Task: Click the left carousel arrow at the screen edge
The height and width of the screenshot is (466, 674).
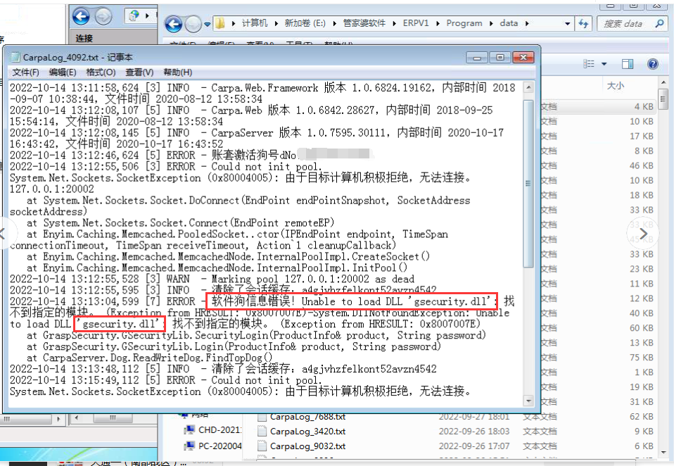Action: [4, 233]
